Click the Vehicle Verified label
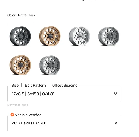The width and height of the screenshot is (139, 137). (28, 115)
